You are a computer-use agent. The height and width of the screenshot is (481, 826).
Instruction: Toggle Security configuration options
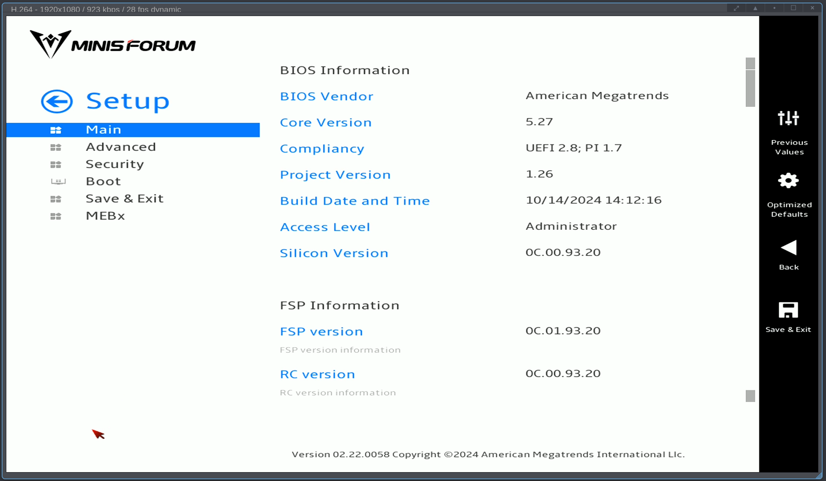click(115, 164)
